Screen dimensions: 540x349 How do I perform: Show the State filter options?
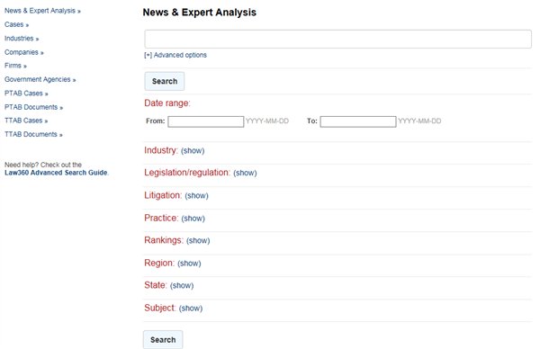182,285
